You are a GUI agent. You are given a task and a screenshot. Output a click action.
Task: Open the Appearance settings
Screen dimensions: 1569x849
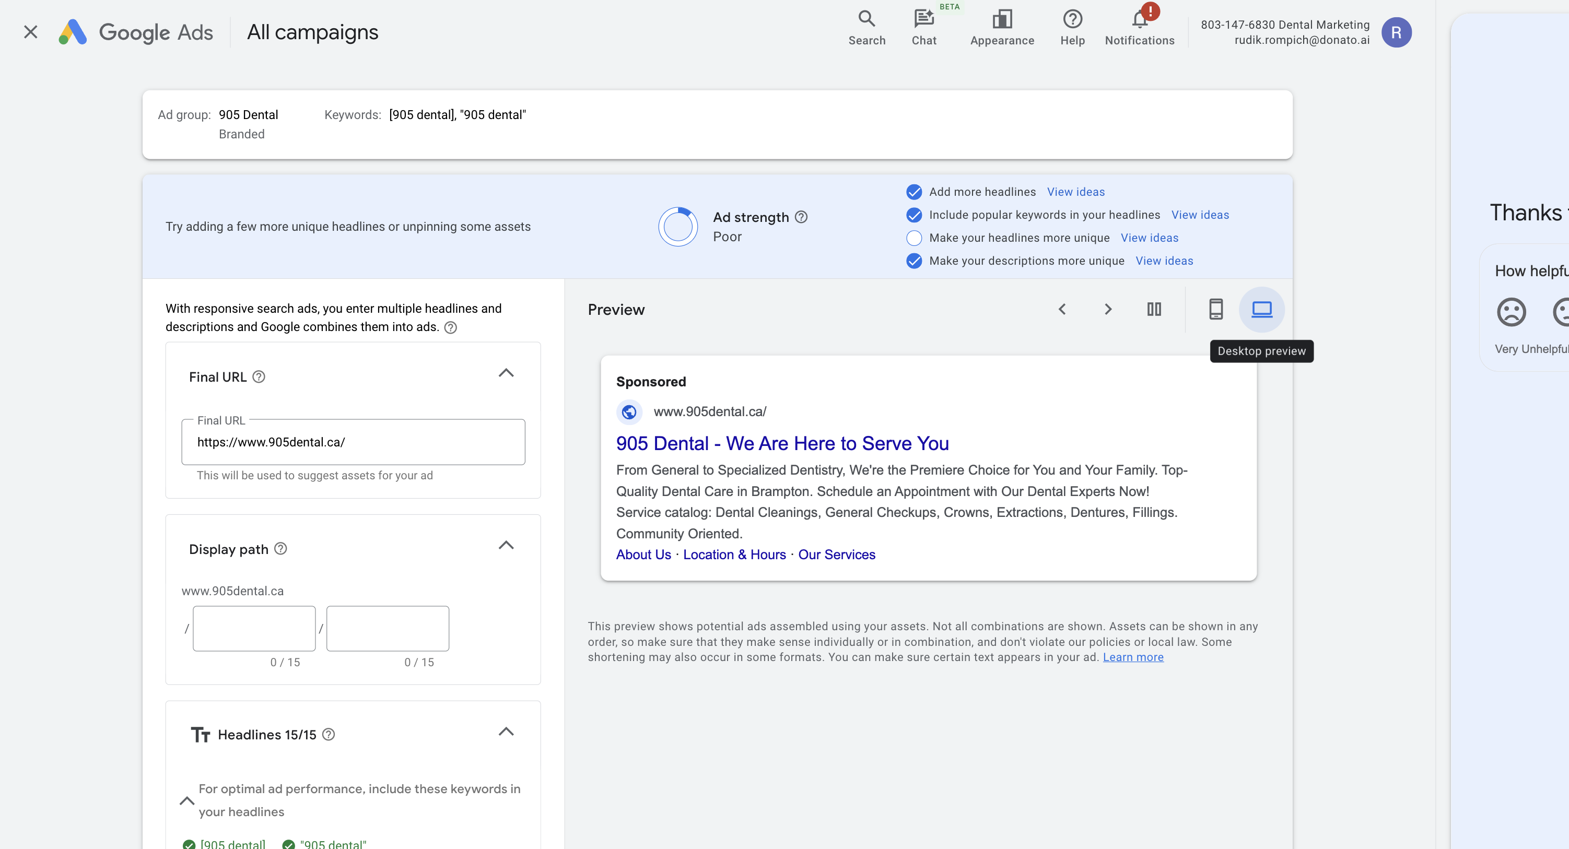pyautogui.click(x=1001, y=27)
